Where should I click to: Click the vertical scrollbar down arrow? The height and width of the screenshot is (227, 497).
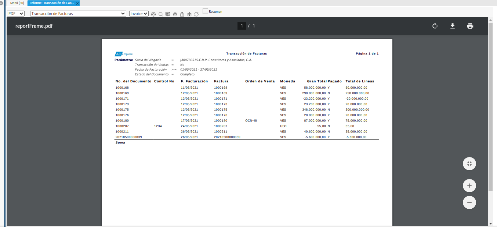point(490,223)
